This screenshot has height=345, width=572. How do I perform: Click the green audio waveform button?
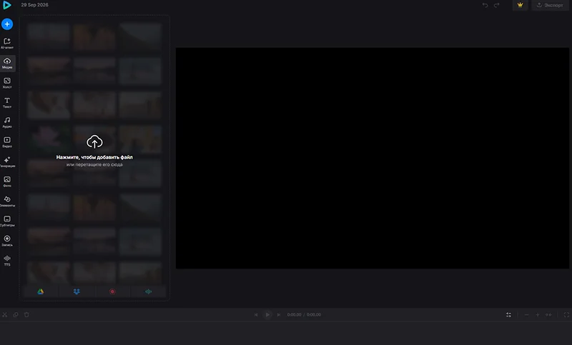tap(149, 291)
